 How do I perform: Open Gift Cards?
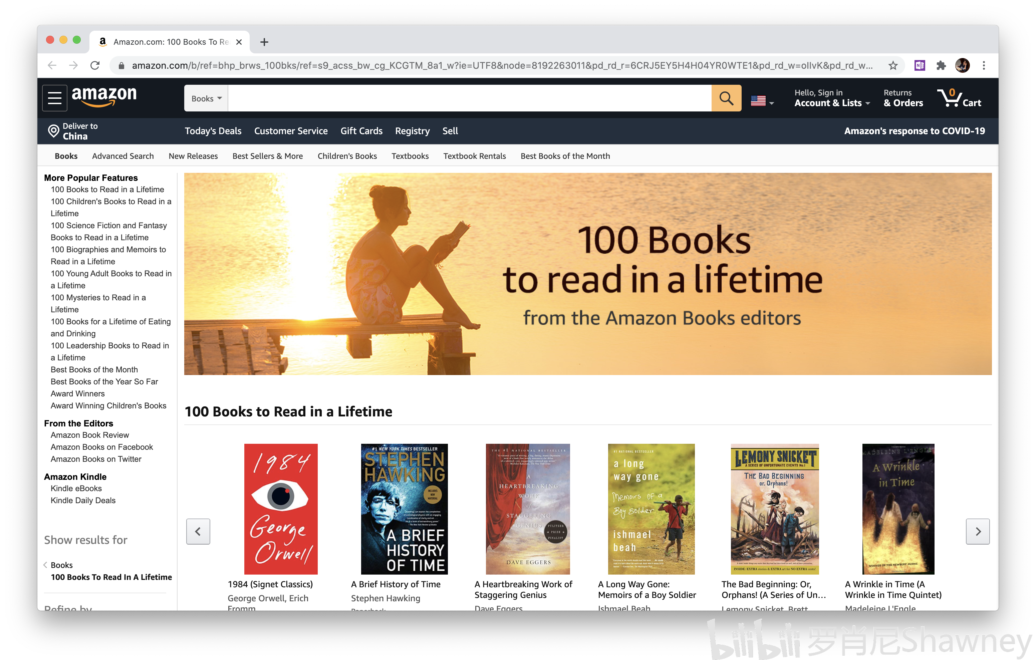[361, 131]
